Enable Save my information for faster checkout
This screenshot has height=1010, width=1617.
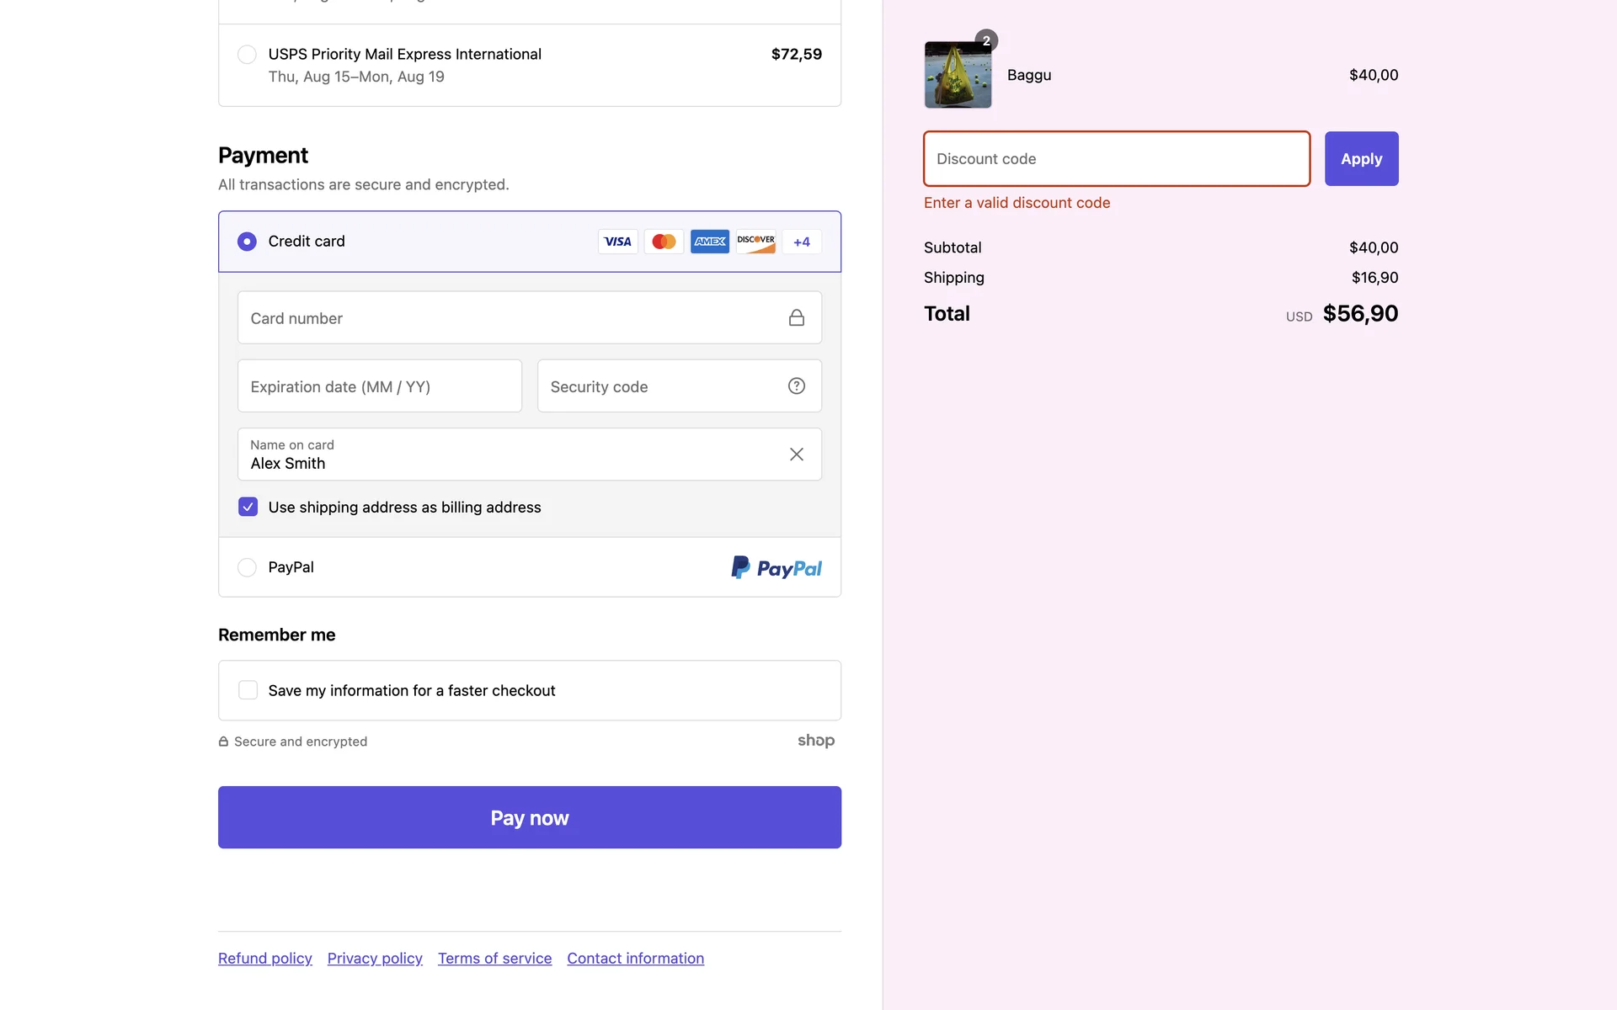pyautogui.click(x=248, y=690)
